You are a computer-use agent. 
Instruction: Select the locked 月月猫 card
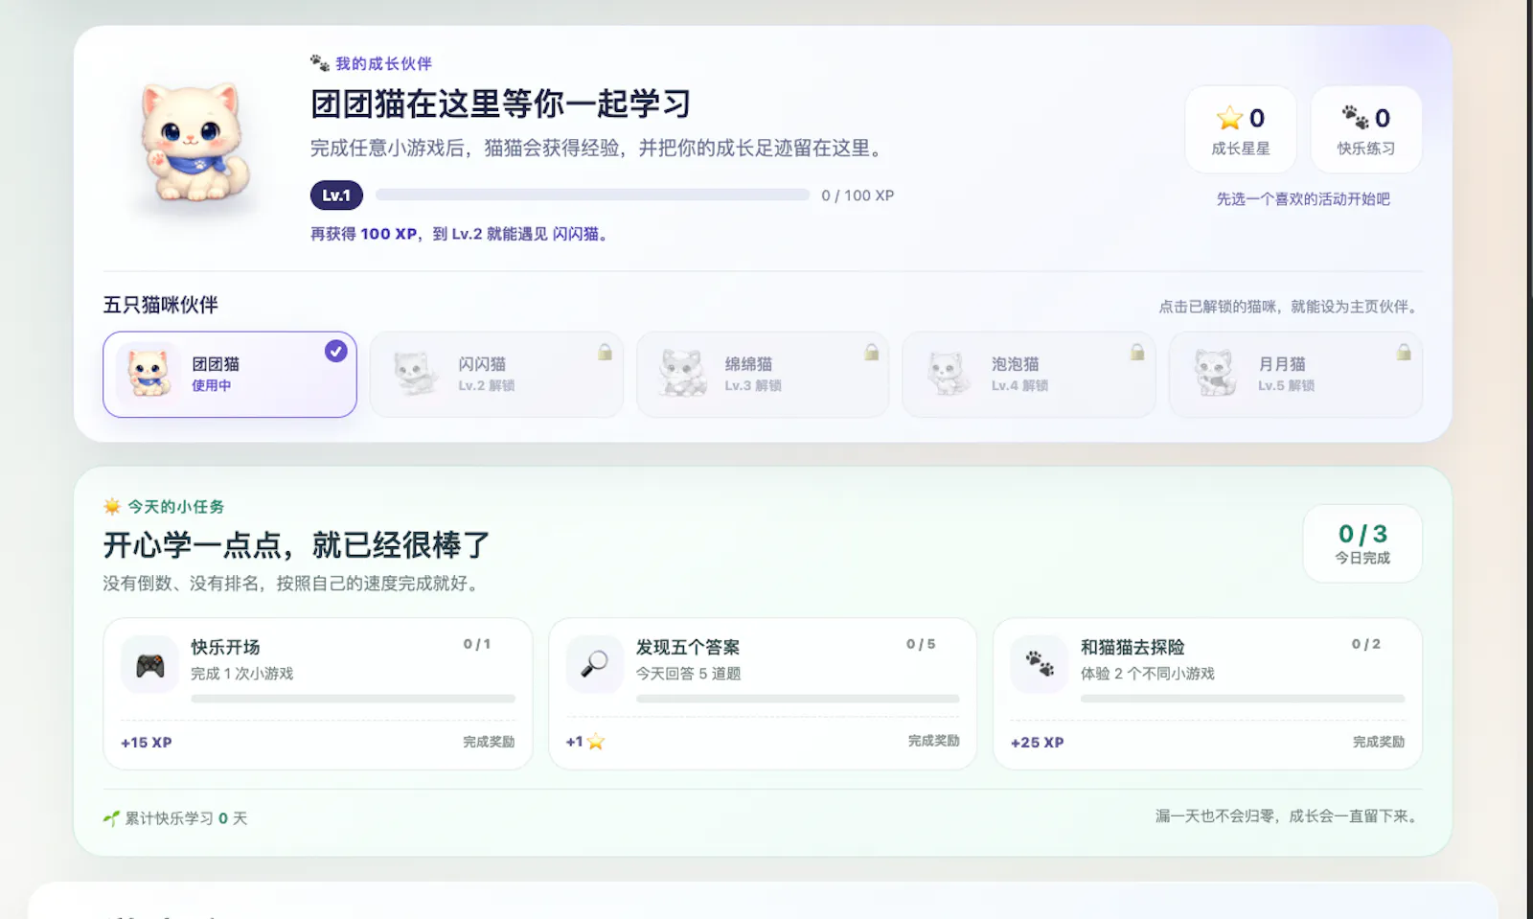1295,375
